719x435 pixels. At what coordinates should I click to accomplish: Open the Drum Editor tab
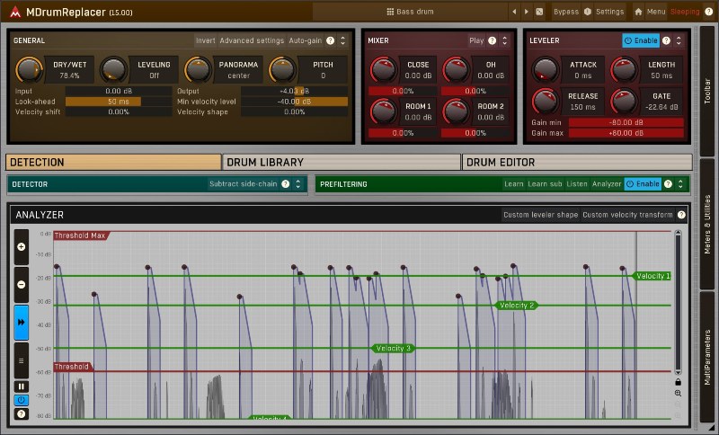pyautogui.click(x=576, y=163)
